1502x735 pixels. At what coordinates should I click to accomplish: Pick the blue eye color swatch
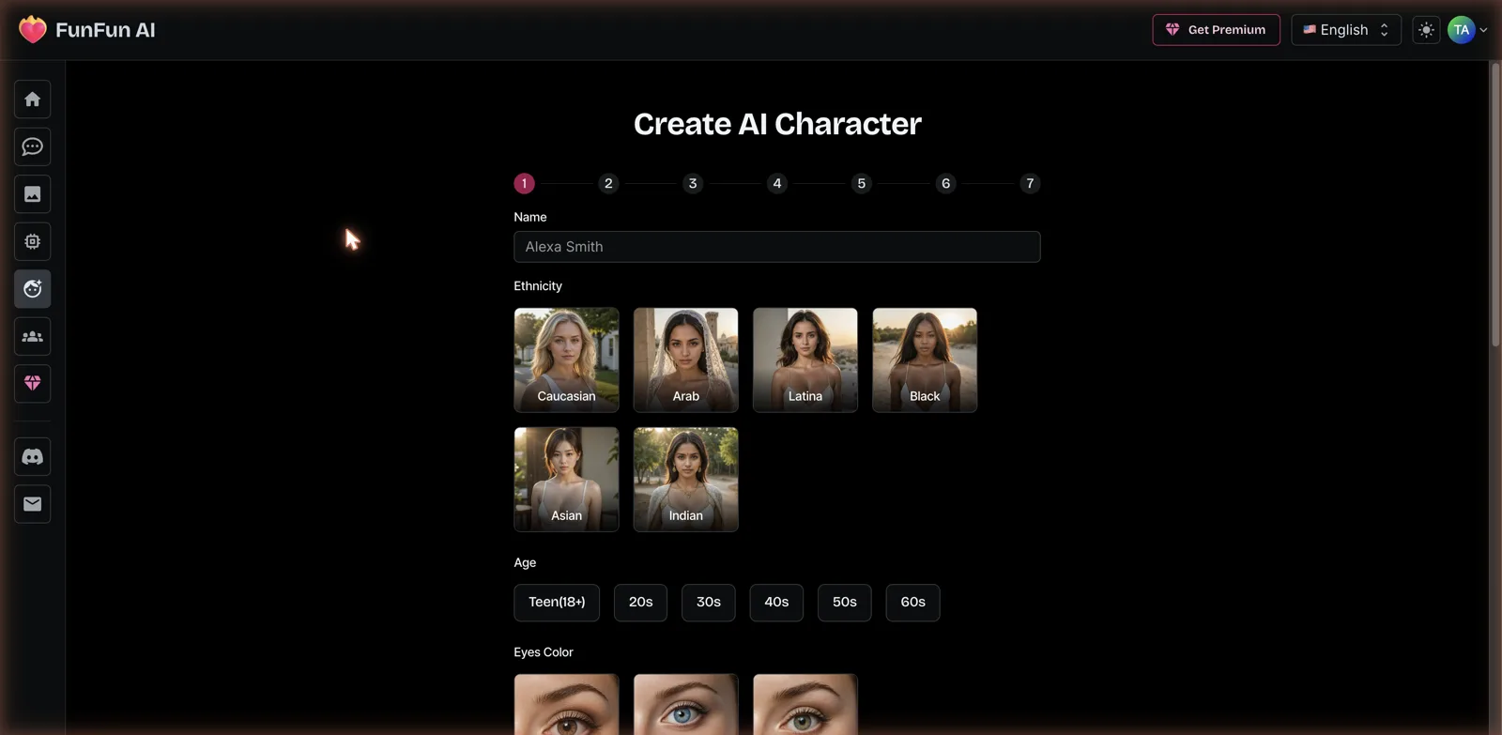pyautogui.click(x=686, y=705)
